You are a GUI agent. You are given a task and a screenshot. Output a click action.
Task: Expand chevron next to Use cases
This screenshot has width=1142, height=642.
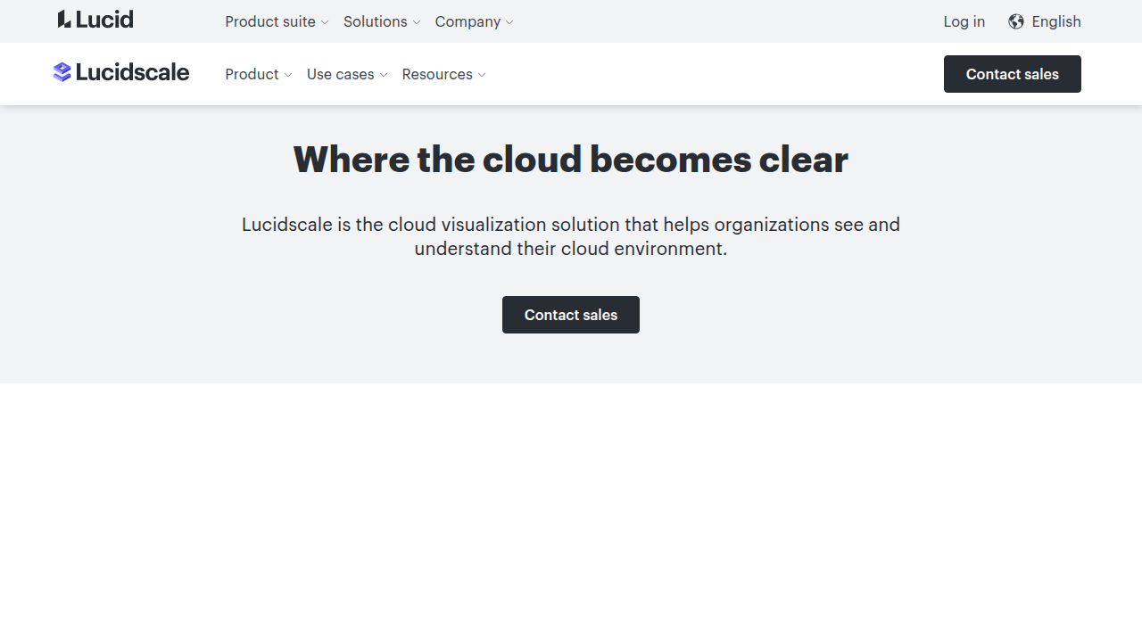[x=384, y=75]
